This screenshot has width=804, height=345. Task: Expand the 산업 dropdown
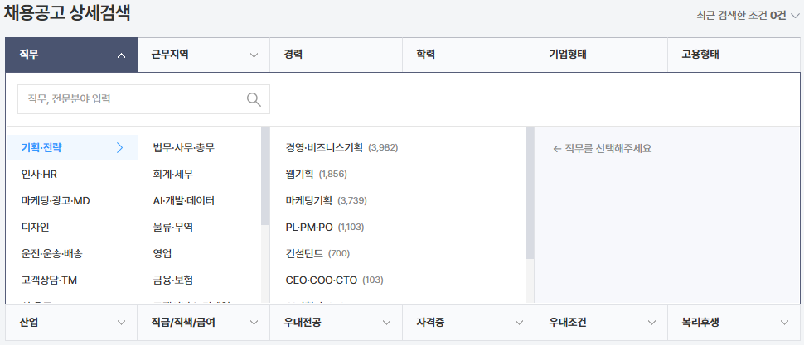[122, 323]
